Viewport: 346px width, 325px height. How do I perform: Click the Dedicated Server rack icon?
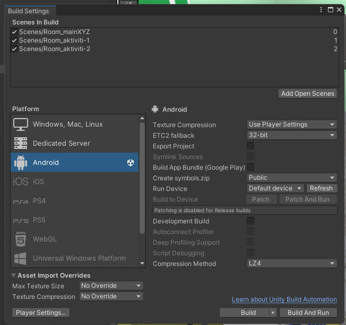tap(21, 143)
